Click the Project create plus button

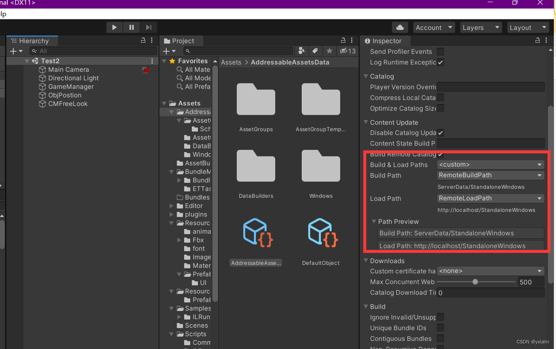click(170, 51)
